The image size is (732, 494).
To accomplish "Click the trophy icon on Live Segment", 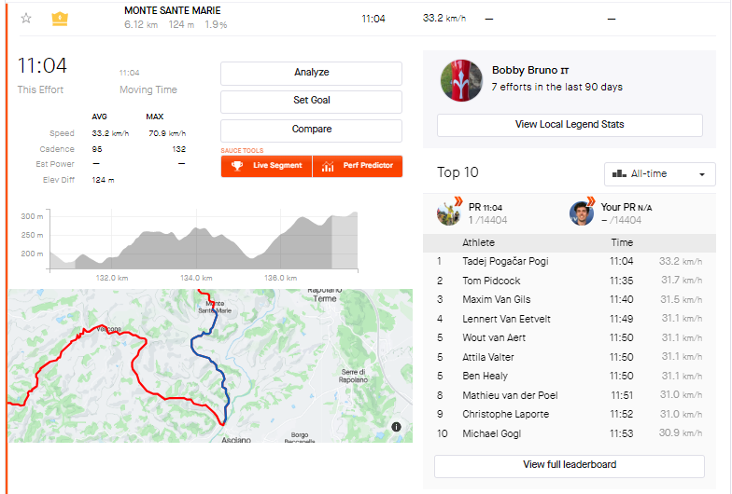I will pos(237,166).
